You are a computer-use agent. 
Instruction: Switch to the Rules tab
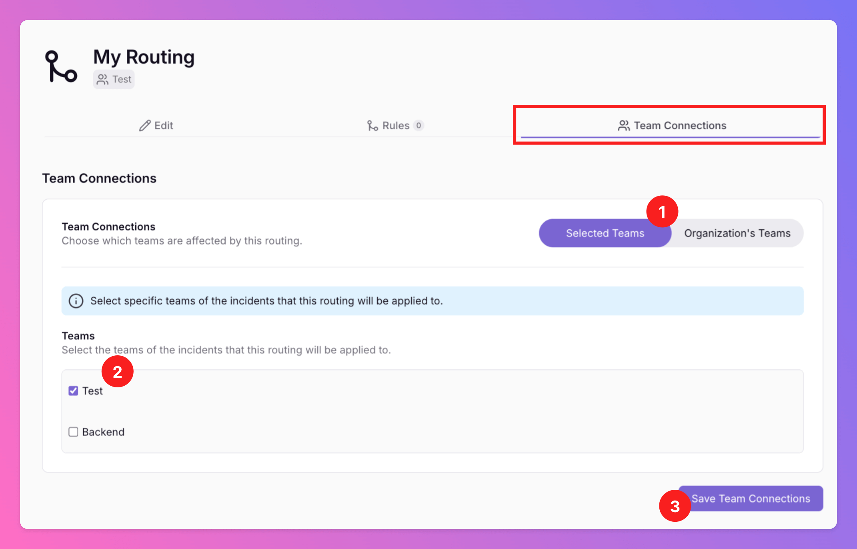pyautogui.click(x=395, y=126)
